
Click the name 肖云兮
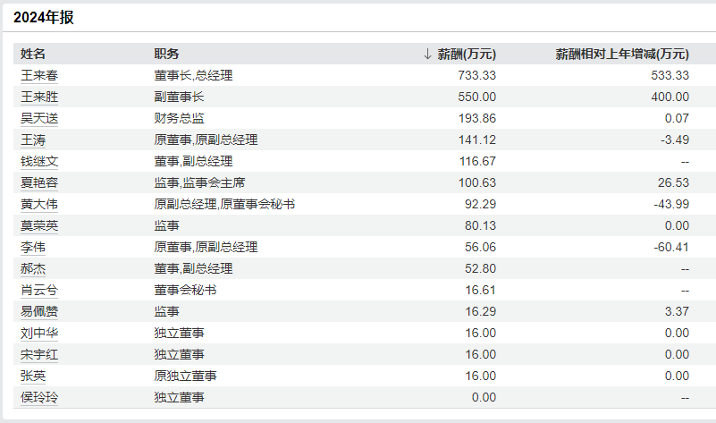coord(39,290)
